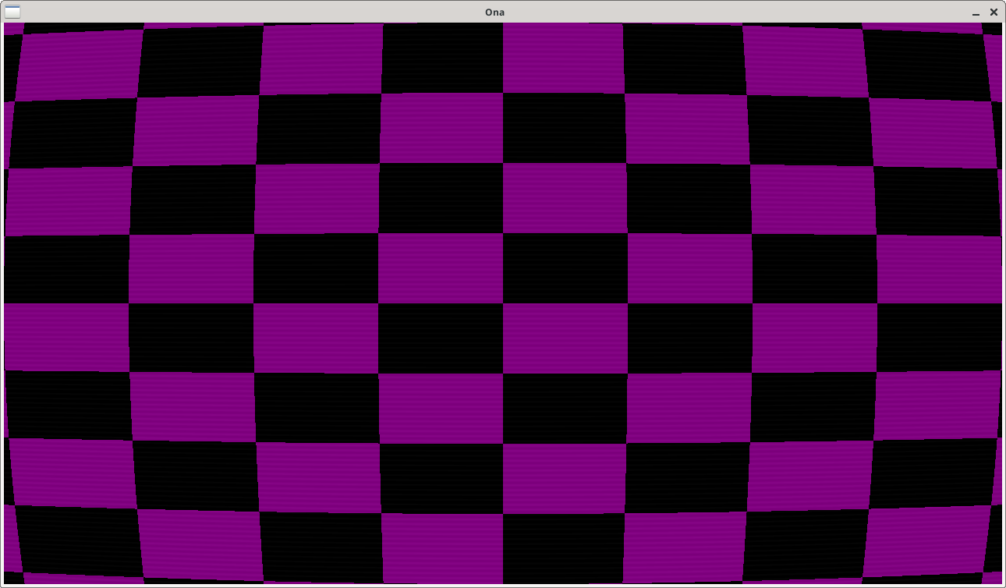The width and height of the screenshot is (1006, 588).
Task: Close the Ona window
Action: tap(994, 12)
